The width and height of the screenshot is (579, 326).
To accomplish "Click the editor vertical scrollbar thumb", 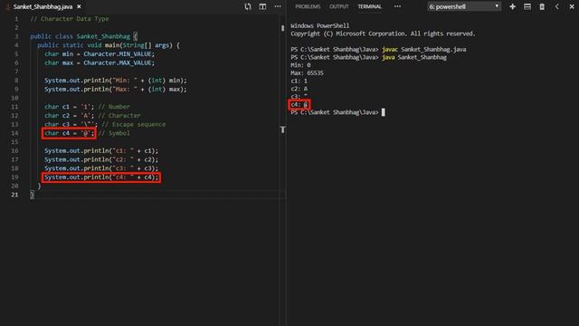I will (283, 28).
